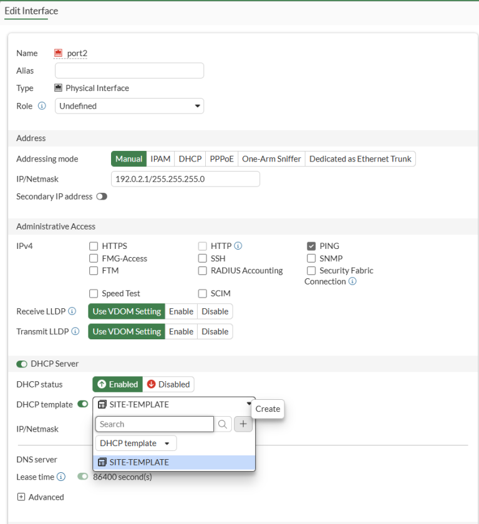Click the red port2 interface icon
This screenshot has height=524, width=479.
click(x=58, y=53)
